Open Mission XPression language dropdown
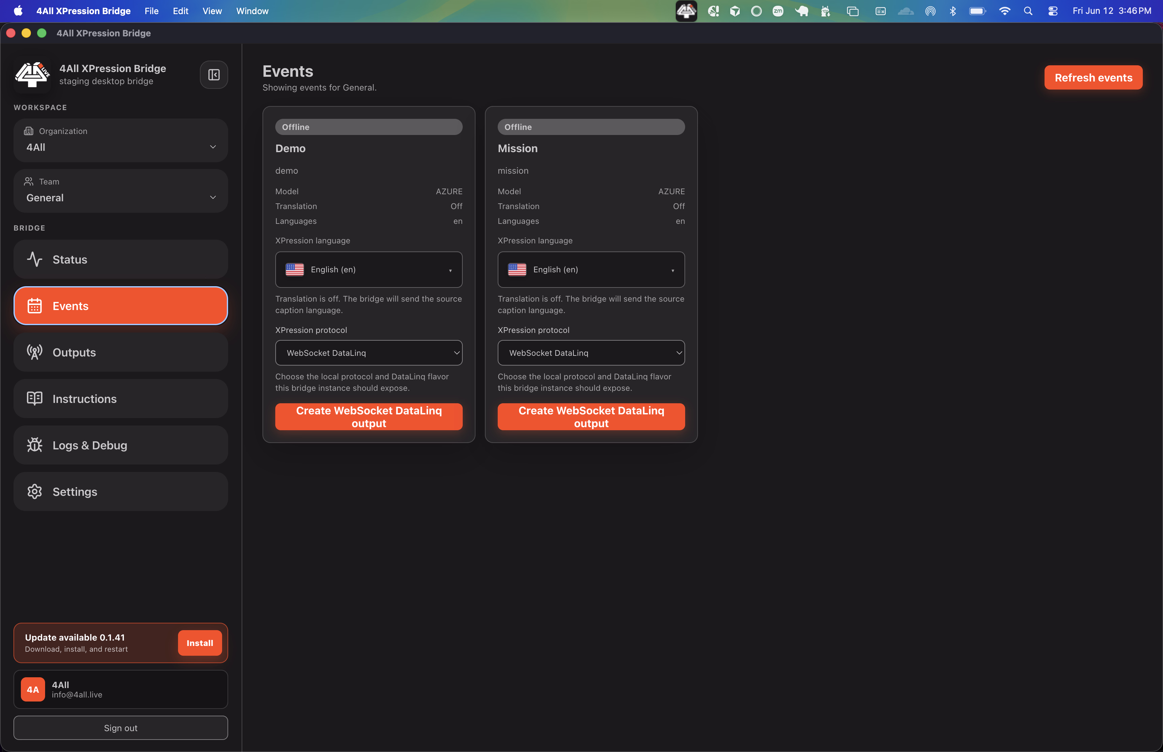The width and height of the screenshot is (1163, 752). pyautogui.click(x=591, y=270)
